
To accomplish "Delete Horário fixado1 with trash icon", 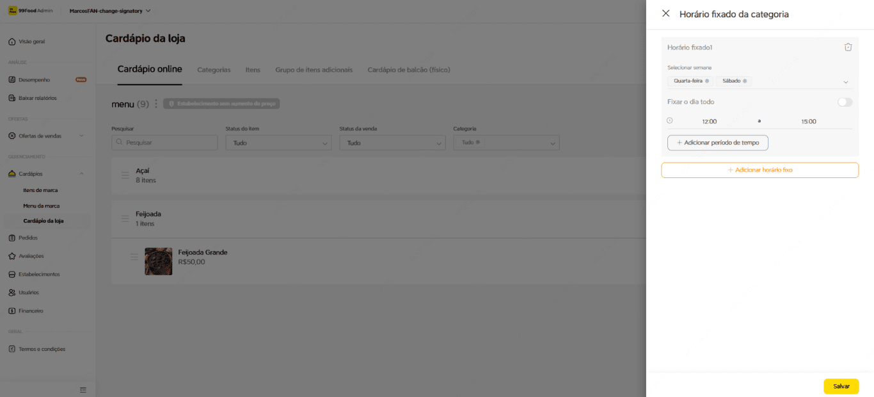I will coord(848,47).
